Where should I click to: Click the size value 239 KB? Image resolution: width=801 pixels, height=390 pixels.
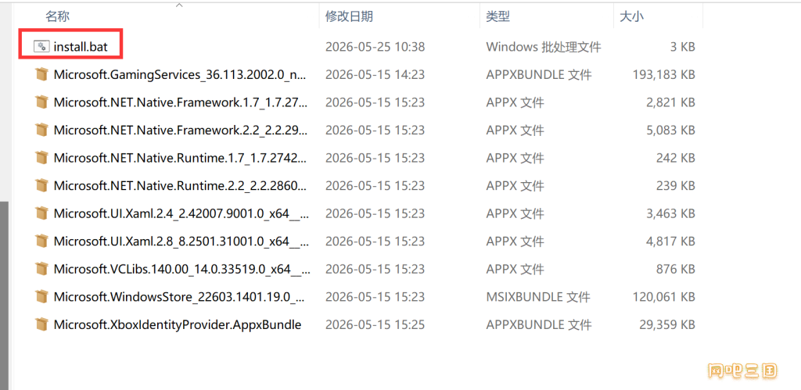point(675,185)
